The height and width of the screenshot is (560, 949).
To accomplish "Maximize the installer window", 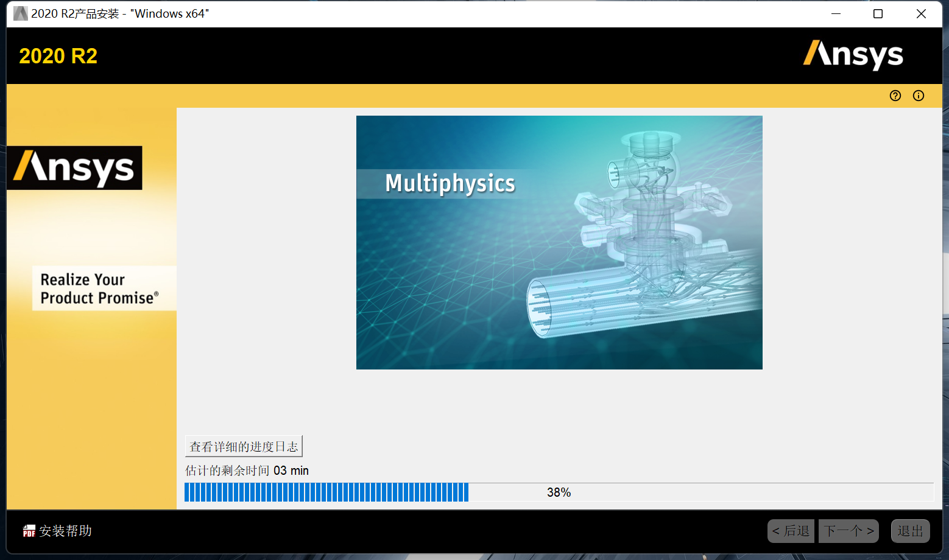I will pyautogui.click(x=878, y=13).
